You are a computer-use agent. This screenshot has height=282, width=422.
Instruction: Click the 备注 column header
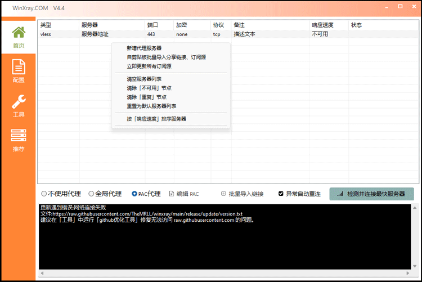pyautogui.click(x=270, y=25)
